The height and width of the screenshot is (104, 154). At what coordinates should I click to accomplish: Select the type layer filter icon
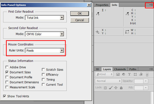click(129, 74)
